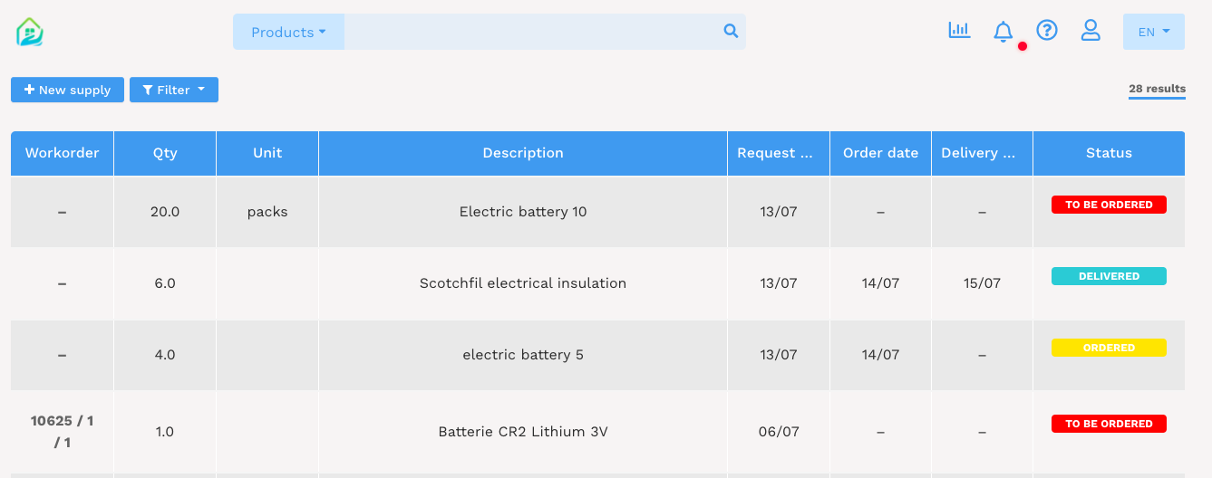Open the notifications bell
Image resolution: width=1212 pixels, height=478 pixels.
[1003, 32]
